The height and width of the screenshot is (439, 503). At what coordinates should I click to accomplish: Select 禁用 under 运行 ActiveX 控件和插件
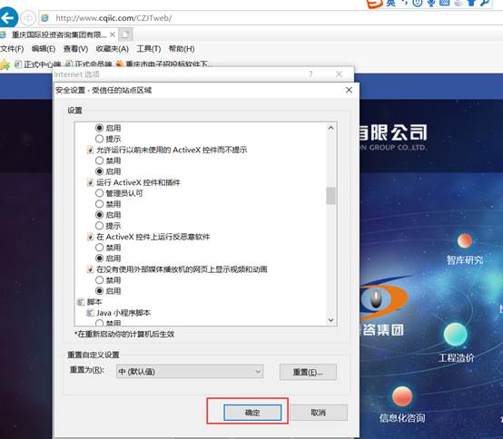(x=100, y=204)
